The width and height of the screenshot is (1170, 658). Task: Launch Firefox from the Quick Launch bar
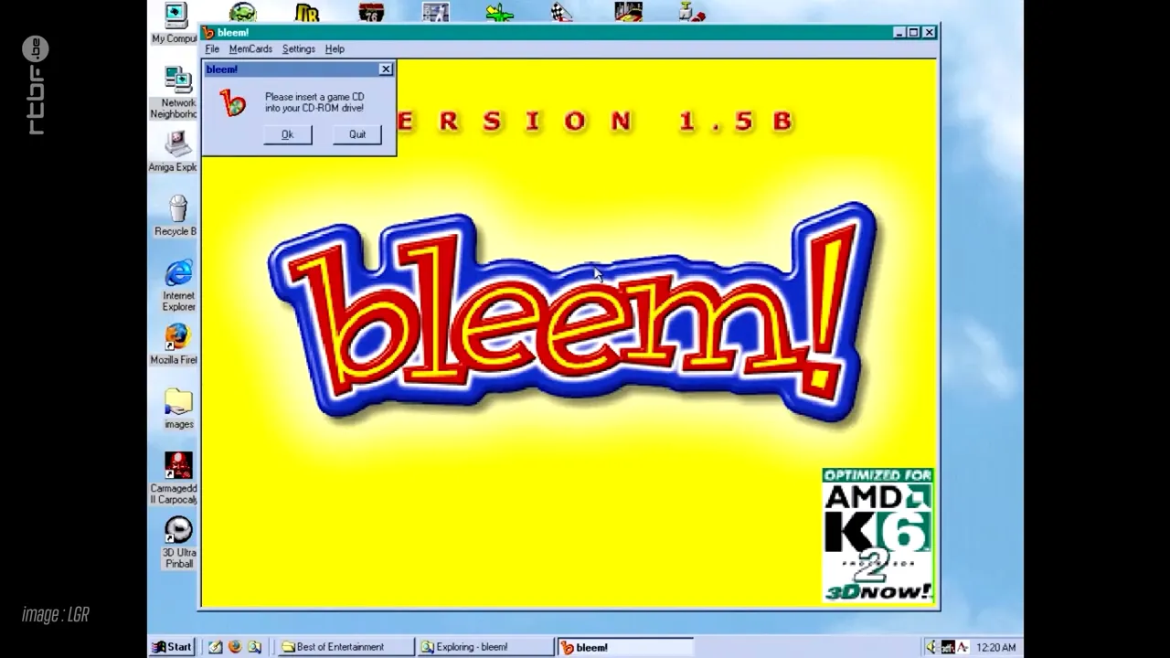pos(235,647)
